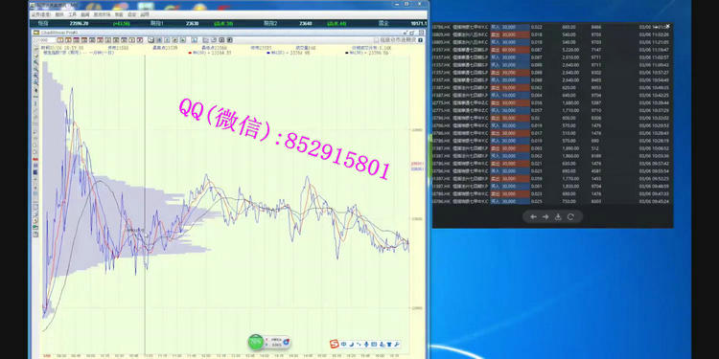Image resolution: width=719 pixels, height=359 pixels.
Task: Click the blue info icon after the chart checkbox
Action: pyautogui.click(x=420, y=40)
